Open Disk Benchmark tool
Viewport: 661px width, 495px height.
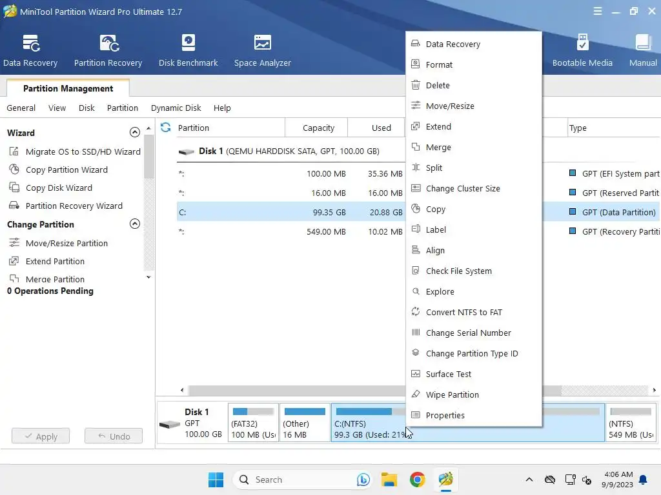(188, 50)
